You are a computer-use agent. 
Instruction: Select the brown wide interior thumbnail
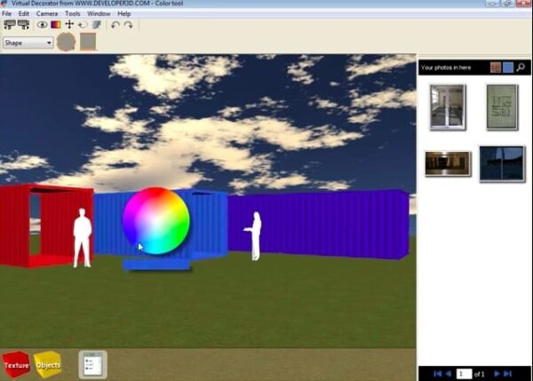pos(448,163)
